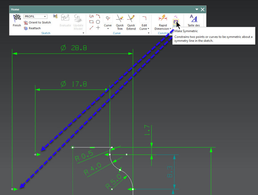Open the Home ribbon options triangle
The width and height of the screenshot is (258, 195).
point(197,9)
